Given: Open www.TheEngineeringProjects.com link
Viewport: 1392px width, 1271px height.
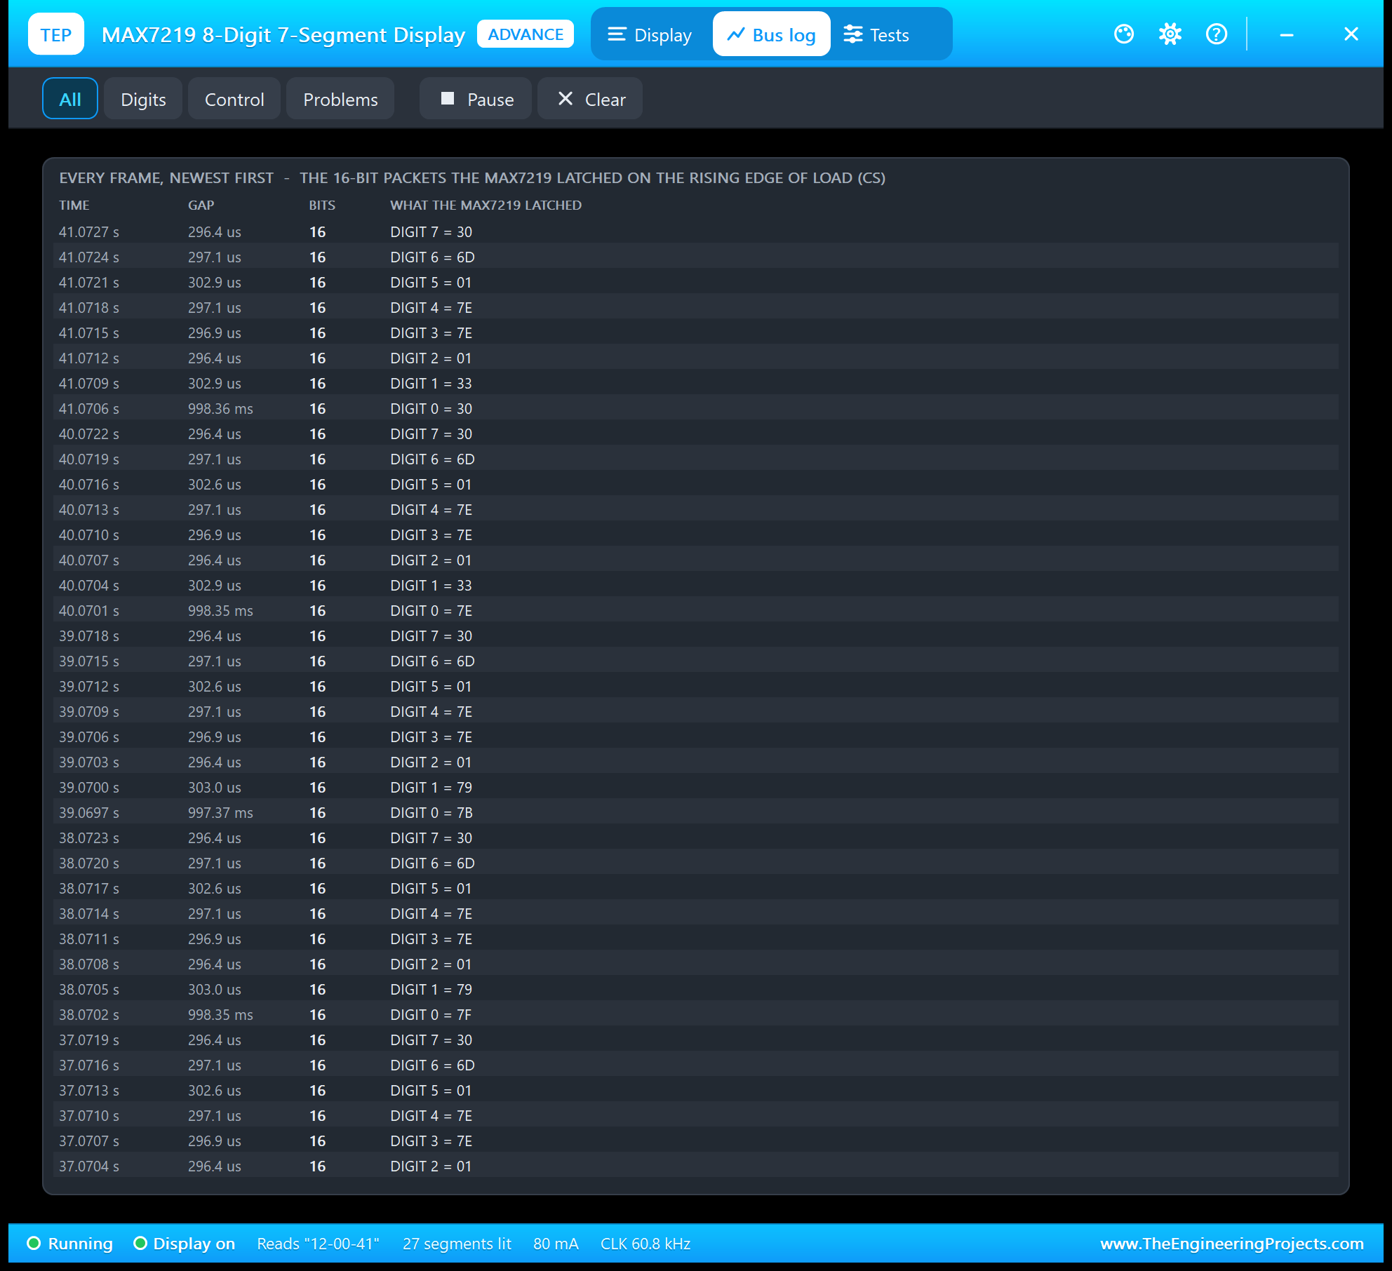Looking at the screenshot, I should pos(1232,1244).
